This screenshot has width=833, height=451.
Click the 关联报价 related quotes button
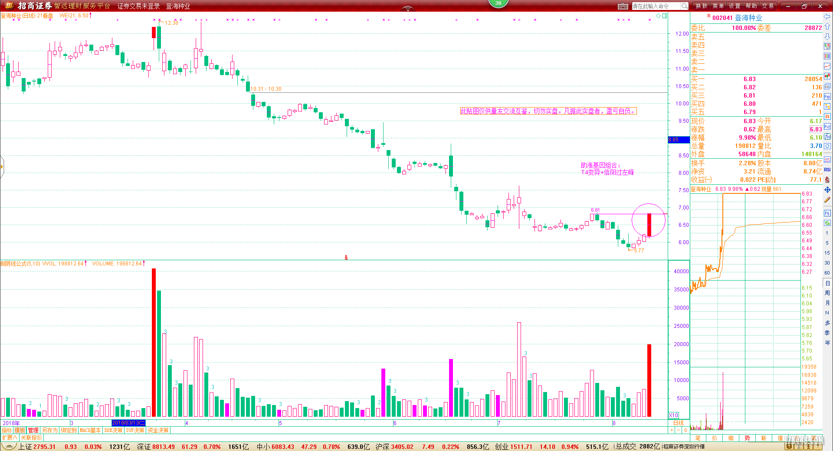coord(32,438)
